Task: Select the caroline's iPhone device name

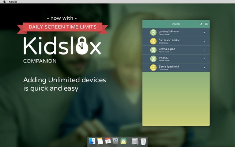Action: coord(168,31)
